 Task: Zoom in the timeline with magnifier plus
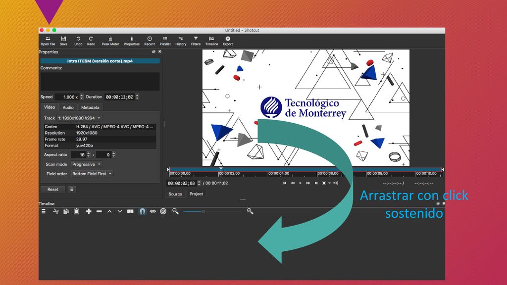click(250, 211)
